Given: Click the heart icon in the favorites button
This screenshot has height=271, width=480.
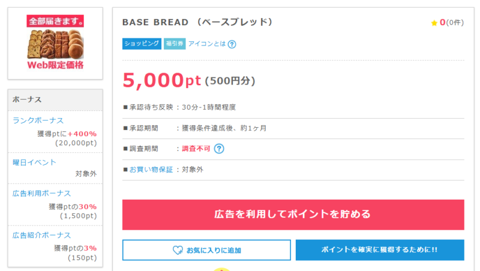Looking at the screenshot, I should [x=178, y=250].
